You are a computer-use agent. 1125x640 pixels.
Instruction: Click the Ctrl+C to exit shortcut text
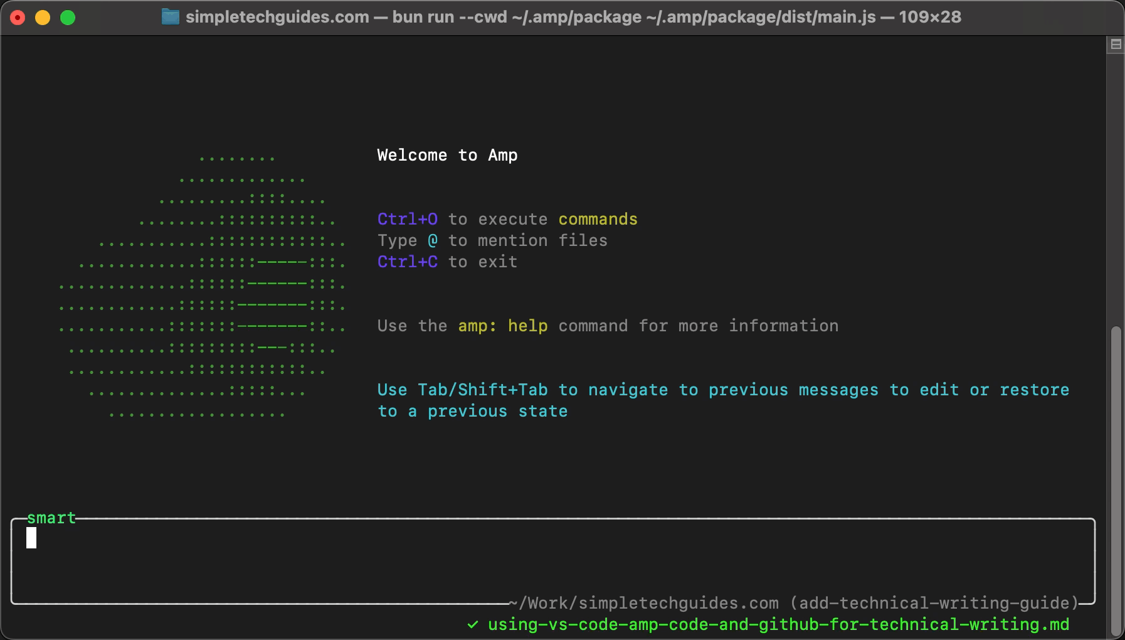click(408, 262)
